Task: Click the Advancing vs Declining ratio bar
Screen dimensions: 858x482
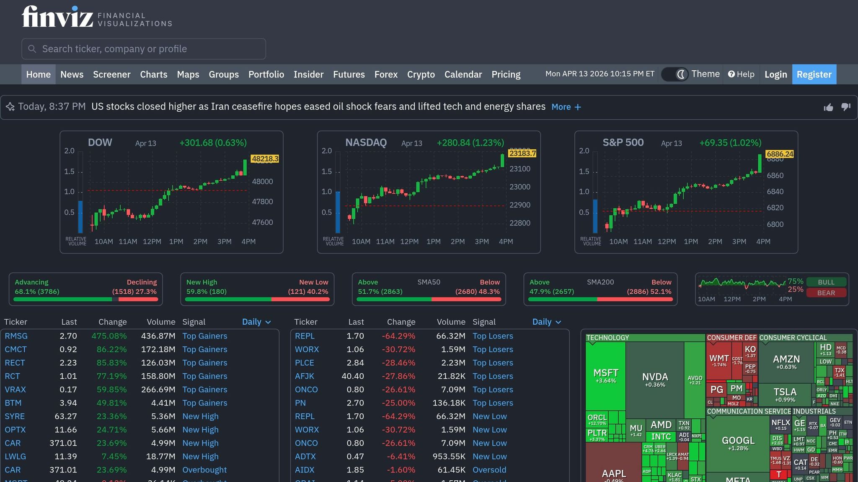Action: (x=86, y=299)
